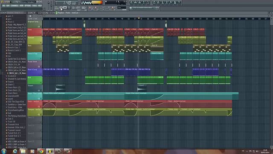The image size is (273, 154).
Task: Click the playhead marker on the timeline
Action: tap(139, 18)
